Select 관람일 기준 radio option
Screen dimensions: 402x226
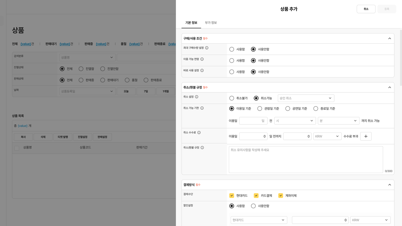[260, 108]
